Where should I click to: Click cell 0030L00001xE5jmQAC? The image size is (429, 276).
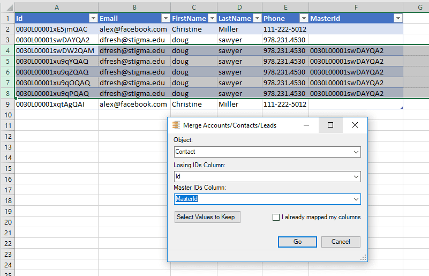(x=57, y=29)
